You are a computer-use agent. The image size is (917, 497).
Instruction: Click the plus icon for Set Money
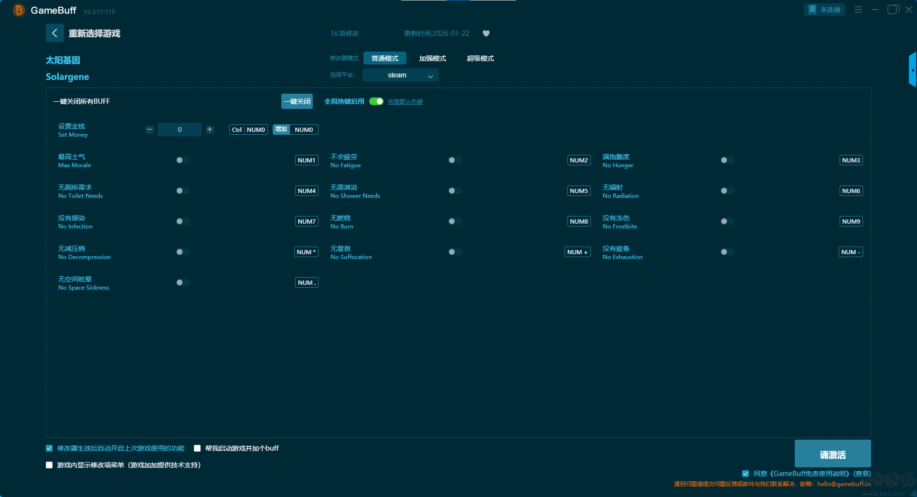pos(210,130)
